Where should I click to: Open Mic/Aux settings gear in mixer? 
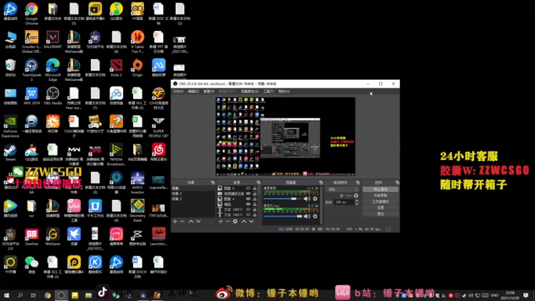[x=315, y=216]
